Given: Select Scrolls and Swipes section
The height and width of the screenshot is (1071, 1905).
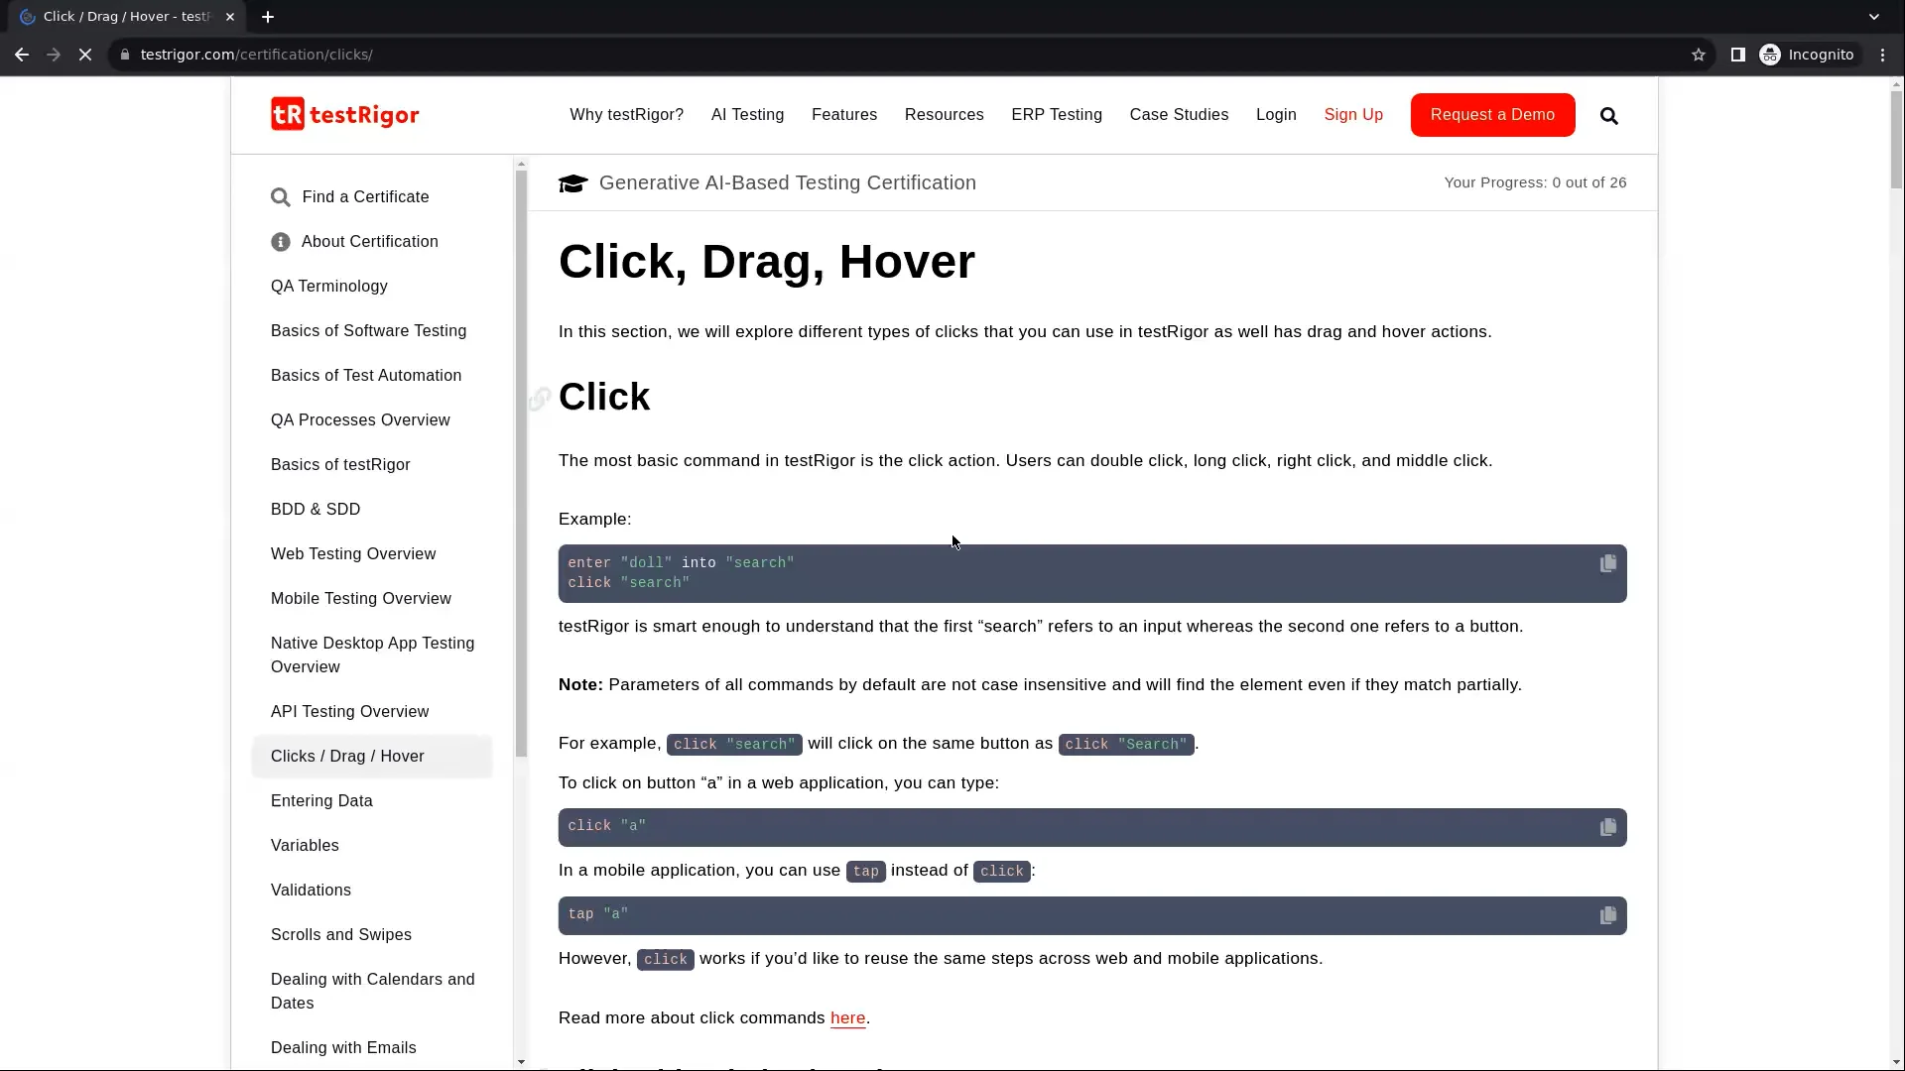Looking at the screenshot, I should (341, 935).
